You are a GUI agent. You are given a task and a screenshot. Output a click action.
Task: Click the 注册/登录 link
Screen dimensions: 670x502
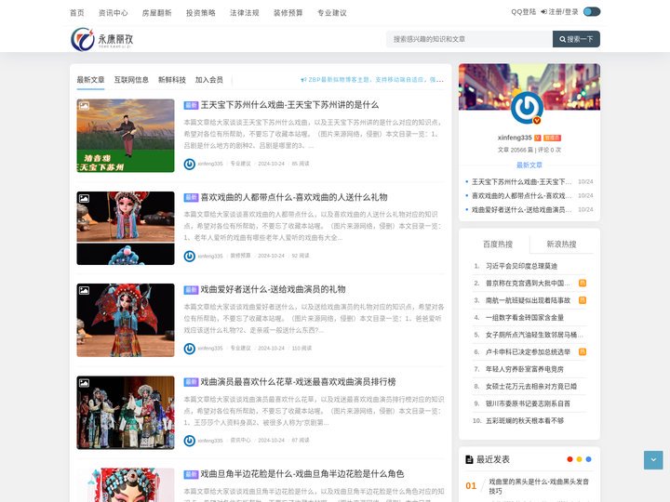point(560,12)
